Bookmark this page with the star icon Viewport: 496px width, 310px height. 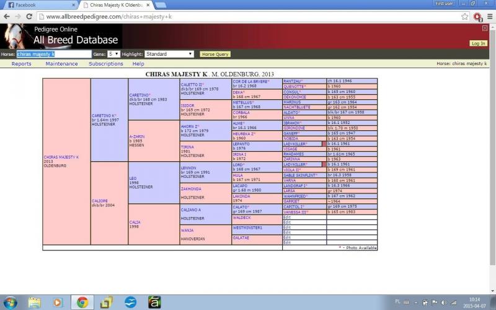point(464,17)
